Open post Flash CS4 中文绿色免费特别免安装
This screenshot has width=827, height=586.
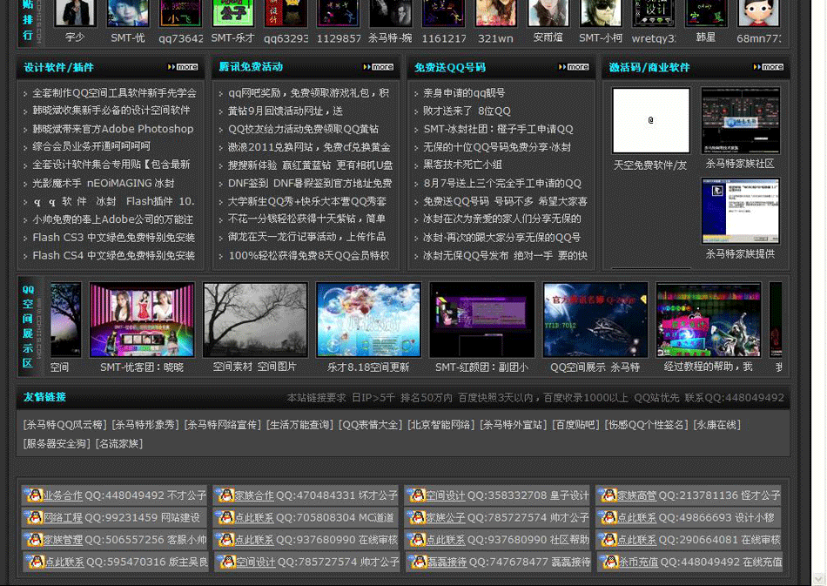[113, 255]
